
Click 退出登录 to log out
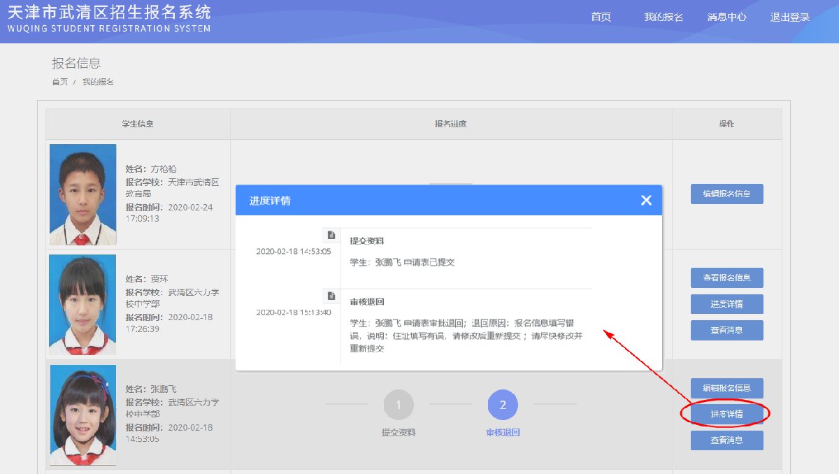point(789,17)
